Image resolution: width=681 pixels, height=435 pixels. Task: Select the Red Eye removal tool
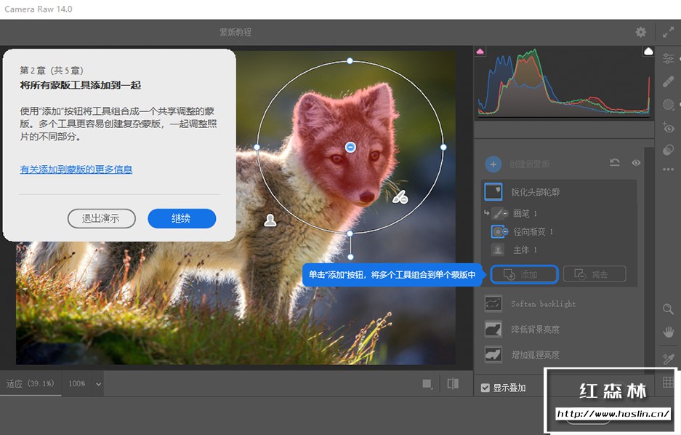[667, 127]
